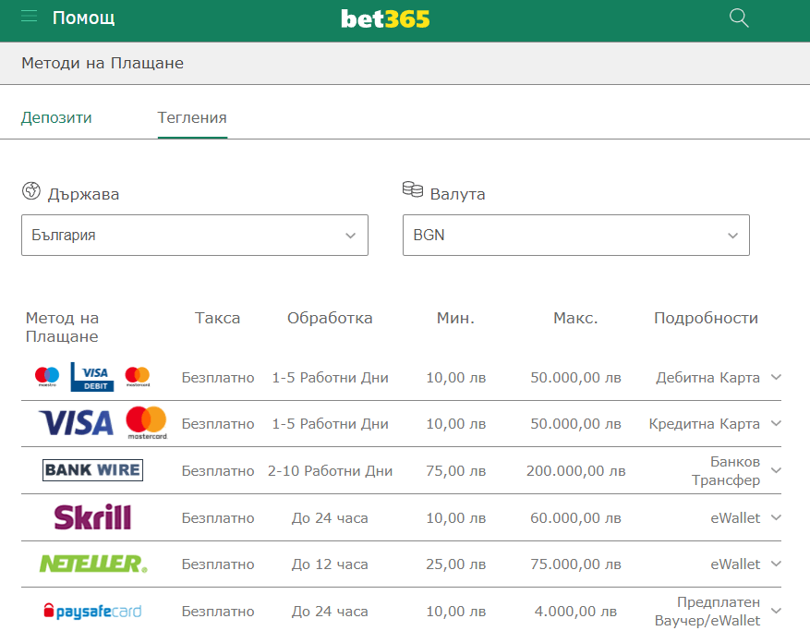Open the Валута BGN currency dropdown
810x643 pixels.
[x=576, y=236]
